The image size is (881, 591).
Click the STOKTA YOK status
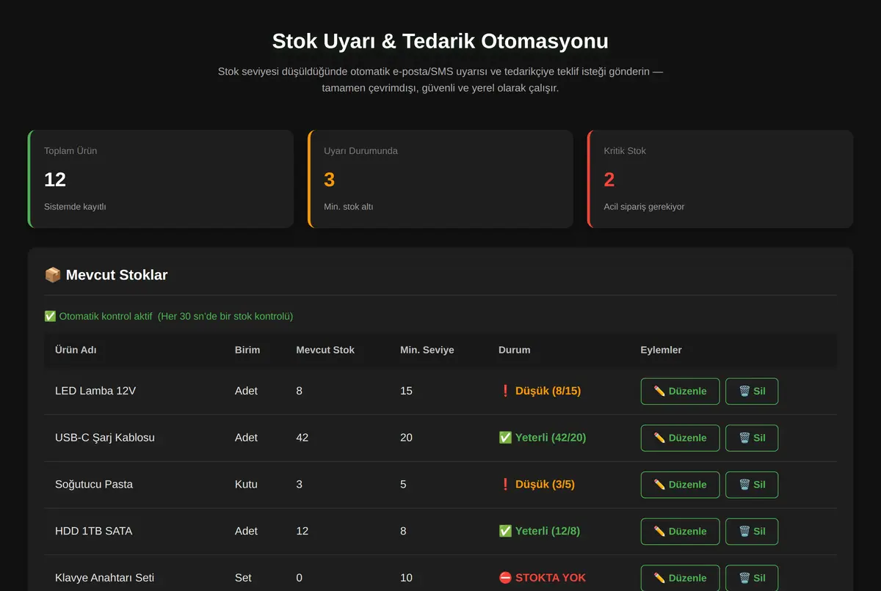[x=543, y=578]
